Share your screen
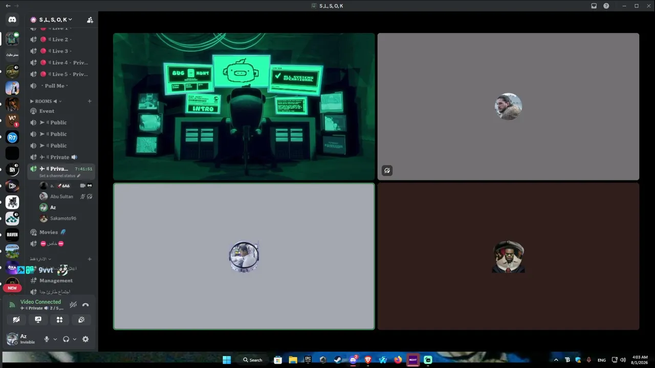Screen dimensions: 655x368 click(x=38, y=319)
